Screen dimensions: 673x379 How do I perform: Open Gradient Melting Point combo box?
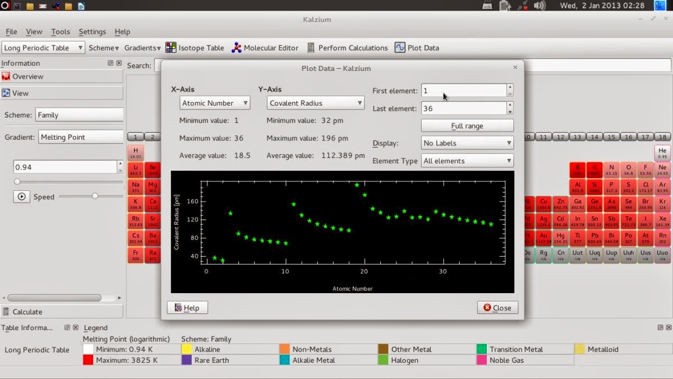[81, 137]
